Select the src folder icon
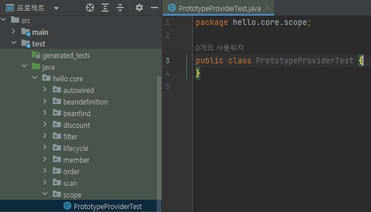This screenshot has height=212, width=371. (x=15, y=20)
